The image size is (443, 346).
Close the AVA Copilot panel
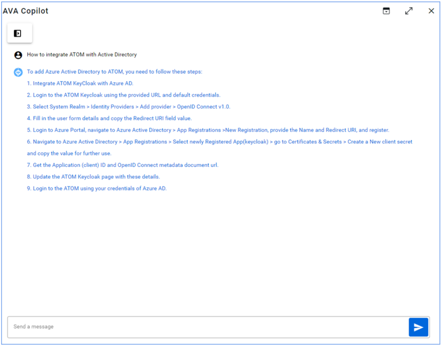pos(431,11)
